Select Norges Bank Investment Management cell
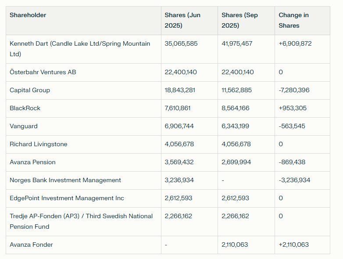 click(65, 180)
